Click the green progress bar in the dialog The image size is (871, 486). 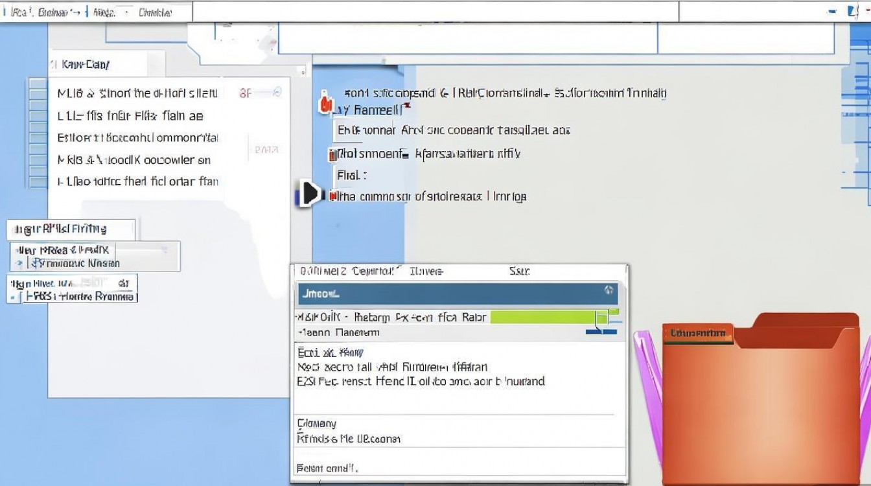(543, 317)
